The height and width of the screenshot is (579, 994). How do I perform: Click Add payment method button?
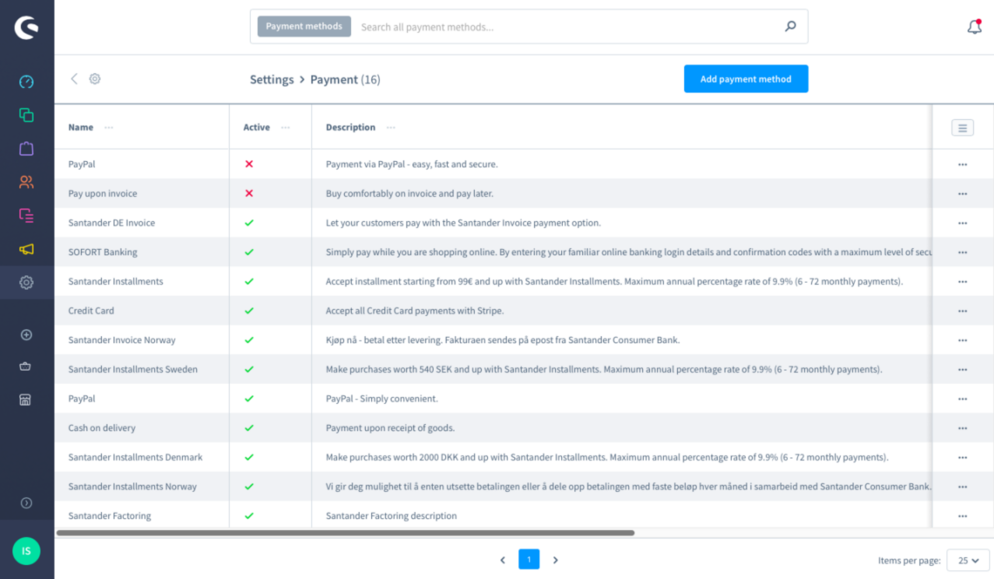[x=746, y=79]
